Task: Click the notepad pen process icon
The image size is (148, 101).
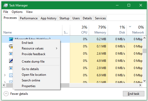Action: [x=11, y=61]
